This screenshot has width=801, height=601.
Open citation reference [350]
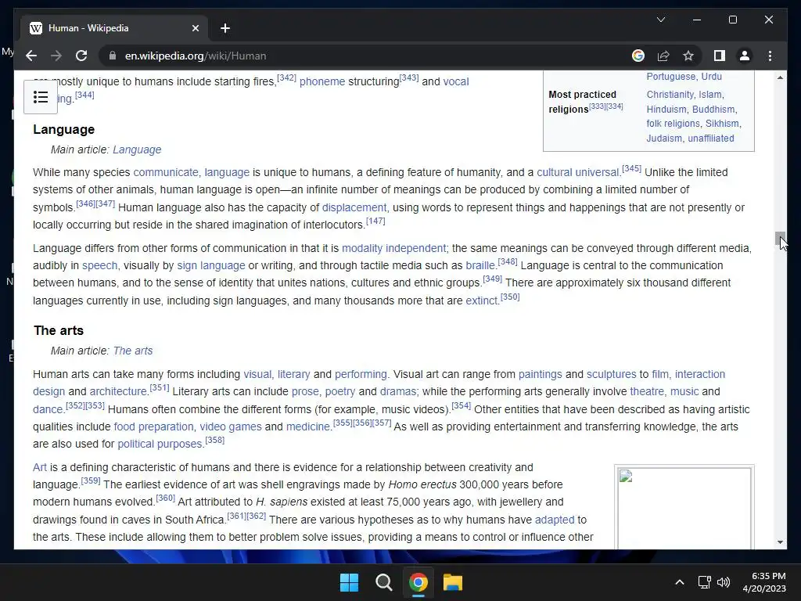510,297
